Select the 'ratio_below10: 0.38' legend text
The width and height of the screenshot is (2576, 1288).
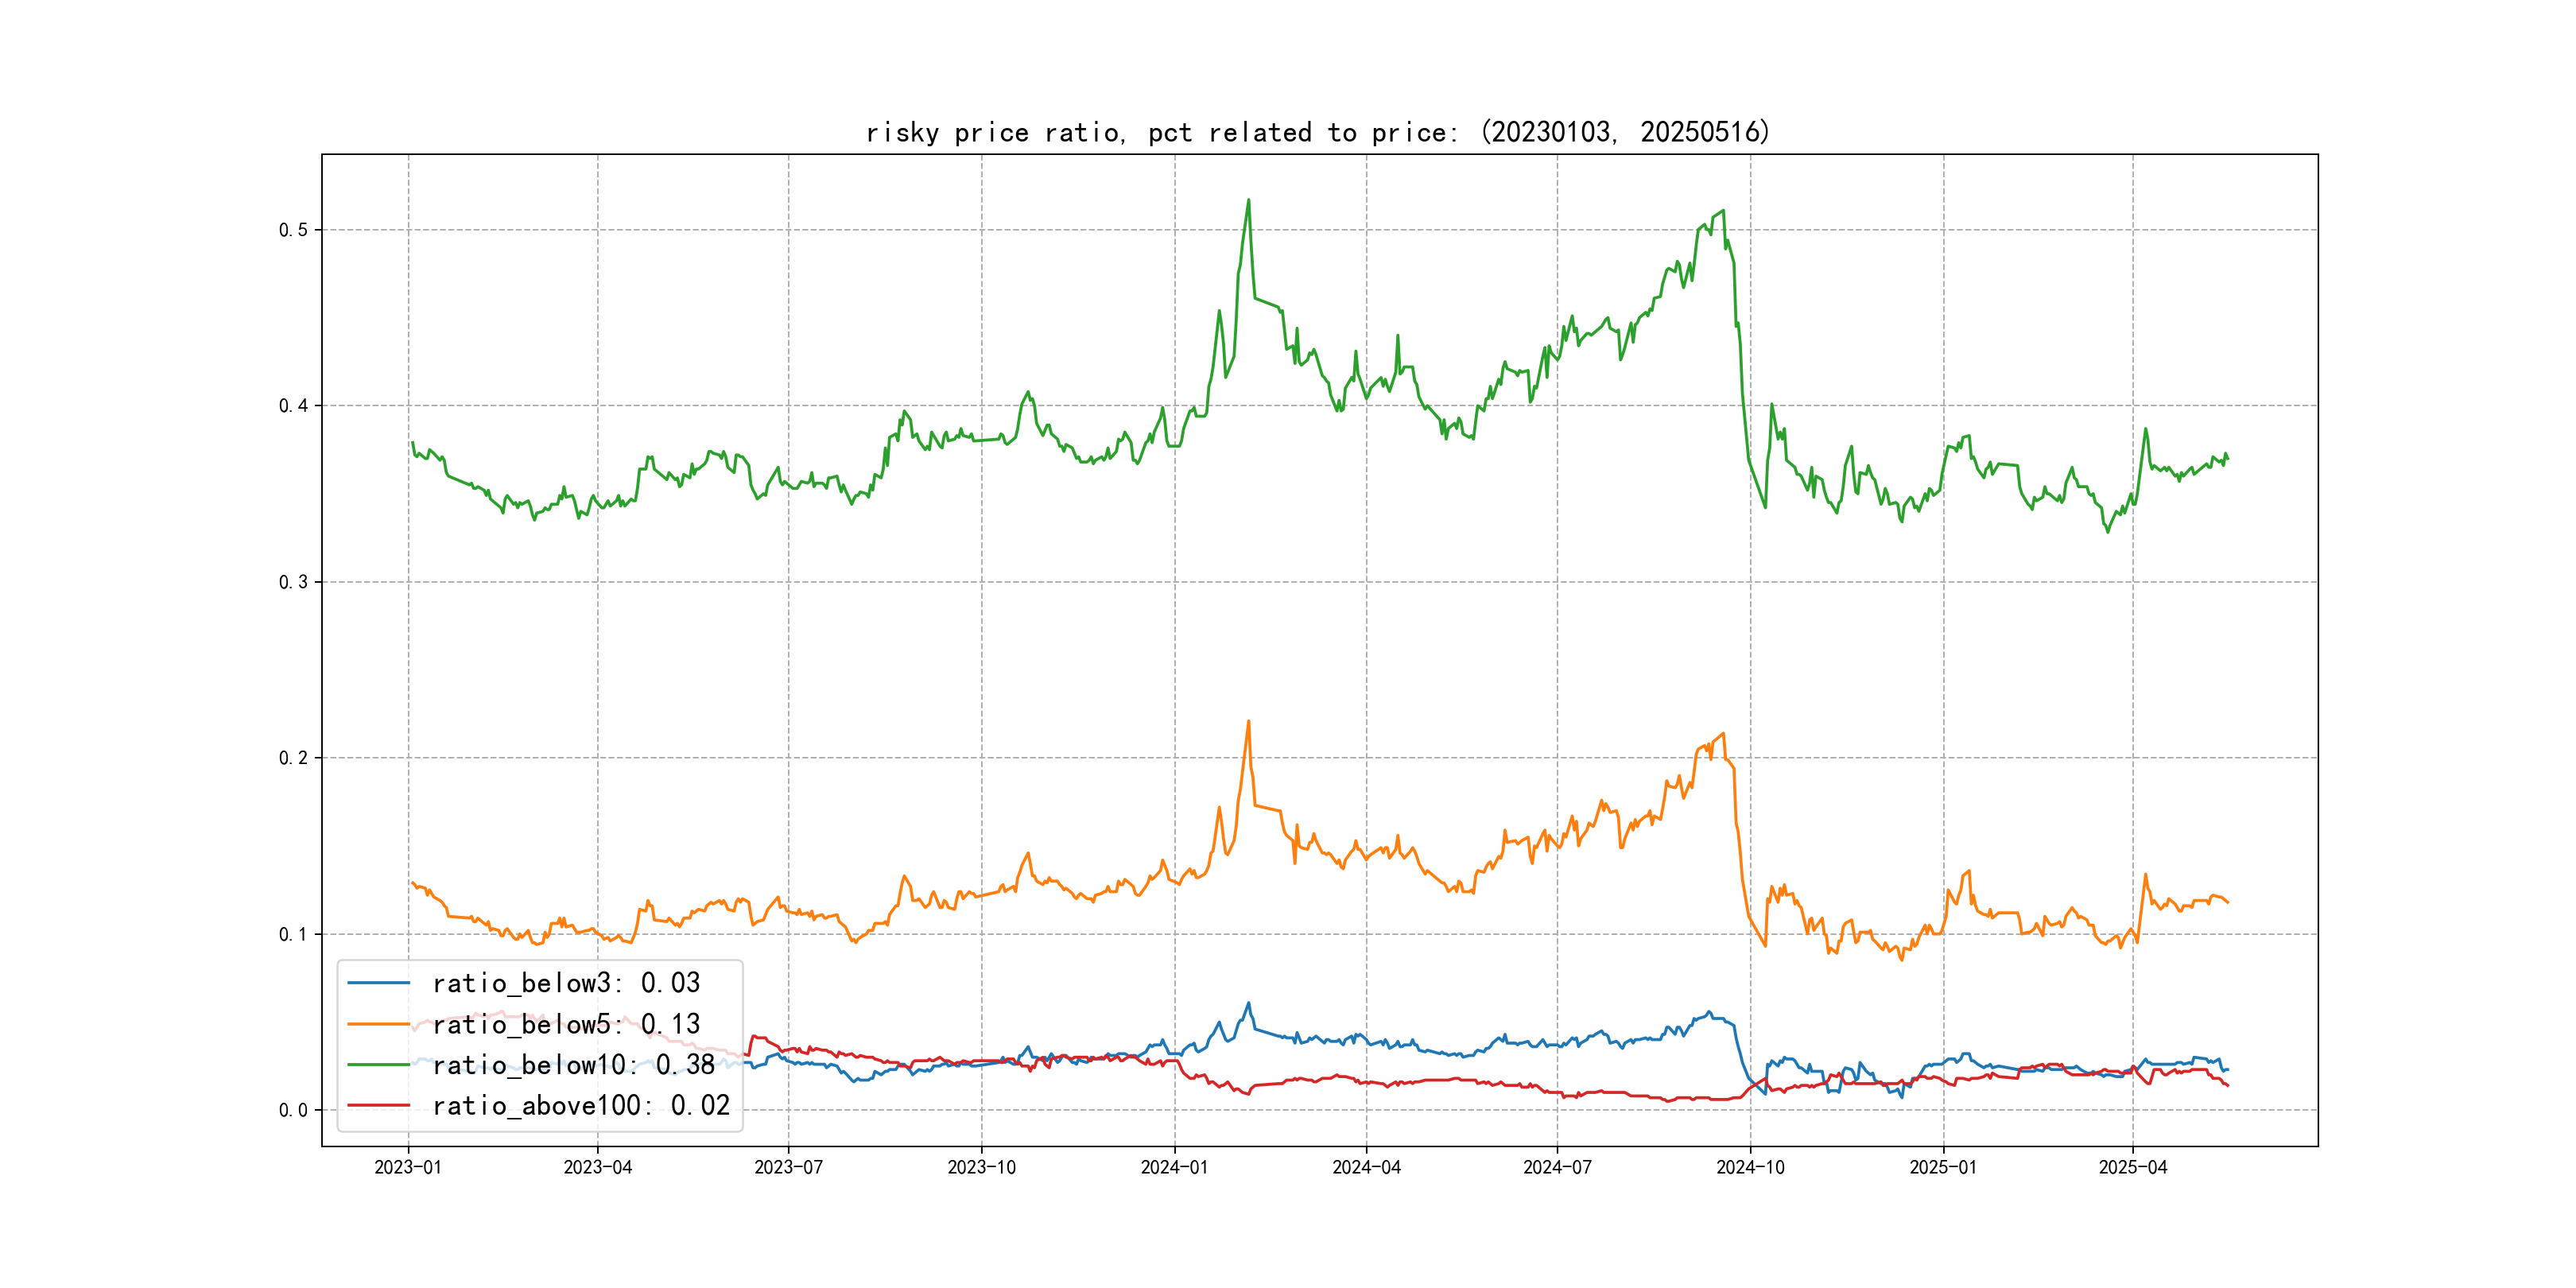click(x=573, y=1065)
